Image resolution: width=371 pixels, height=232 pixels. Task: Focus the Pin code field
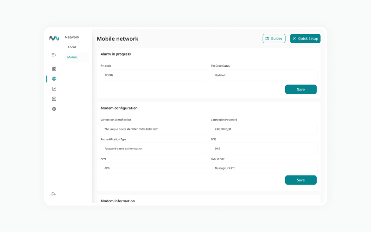coord(154,75)
